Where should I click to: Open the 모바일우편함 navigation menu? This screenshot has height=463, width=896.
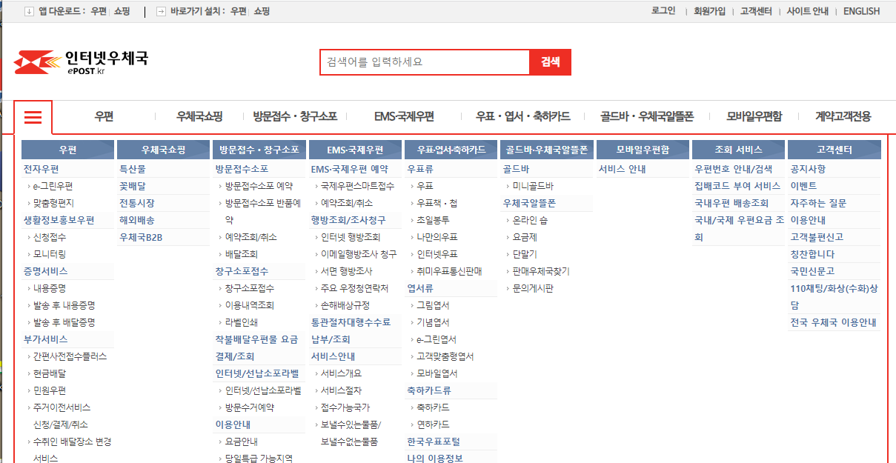coord(754,116)
